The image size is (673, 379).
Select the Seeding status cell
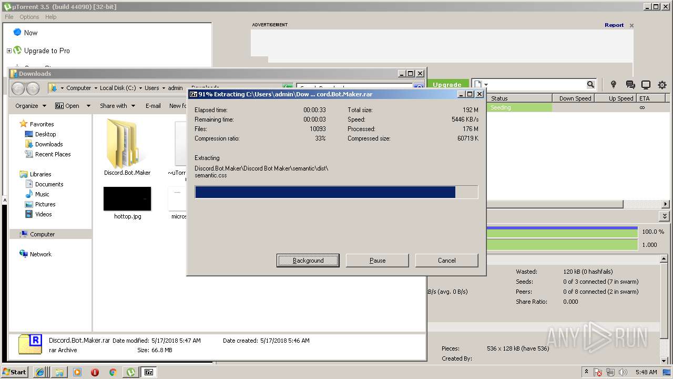pos(519,107)
